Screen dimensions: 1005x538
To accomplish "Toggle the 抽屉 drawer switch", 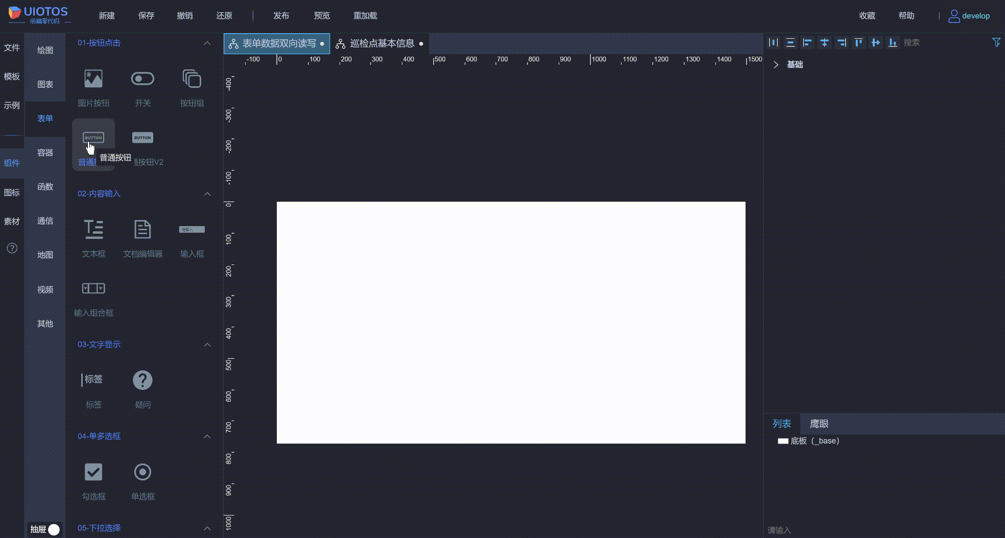I will click(x=53, y=530).
